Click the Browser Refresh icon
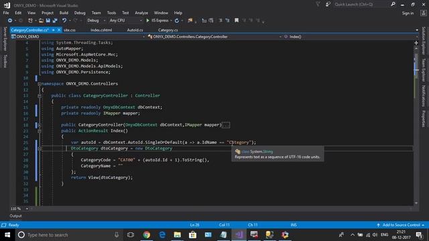Viewport: 429px width, 241px height. 177,21
